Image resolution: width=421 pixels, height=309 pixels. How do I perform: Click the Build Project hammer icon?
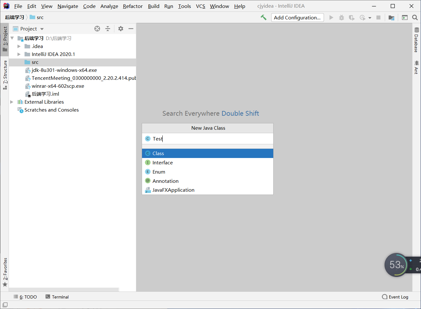tap(263, 17)
